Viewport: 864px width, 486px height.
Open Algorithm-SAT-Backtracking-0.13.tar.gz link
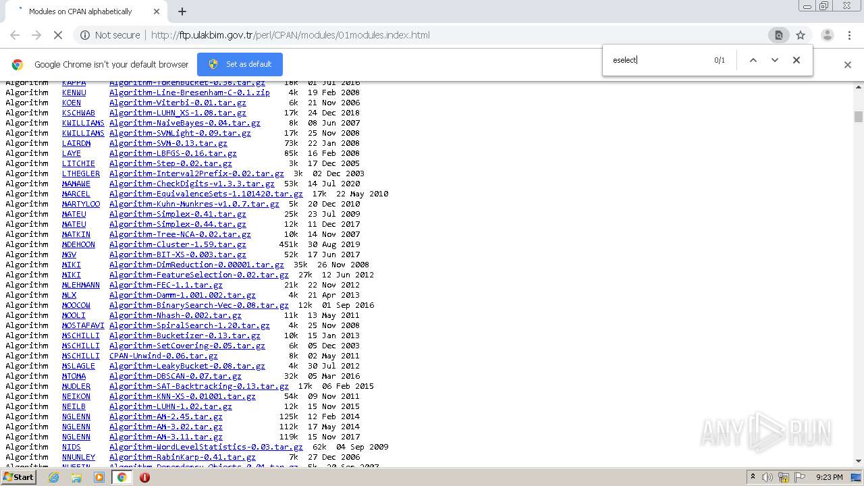tap(199, 386)
